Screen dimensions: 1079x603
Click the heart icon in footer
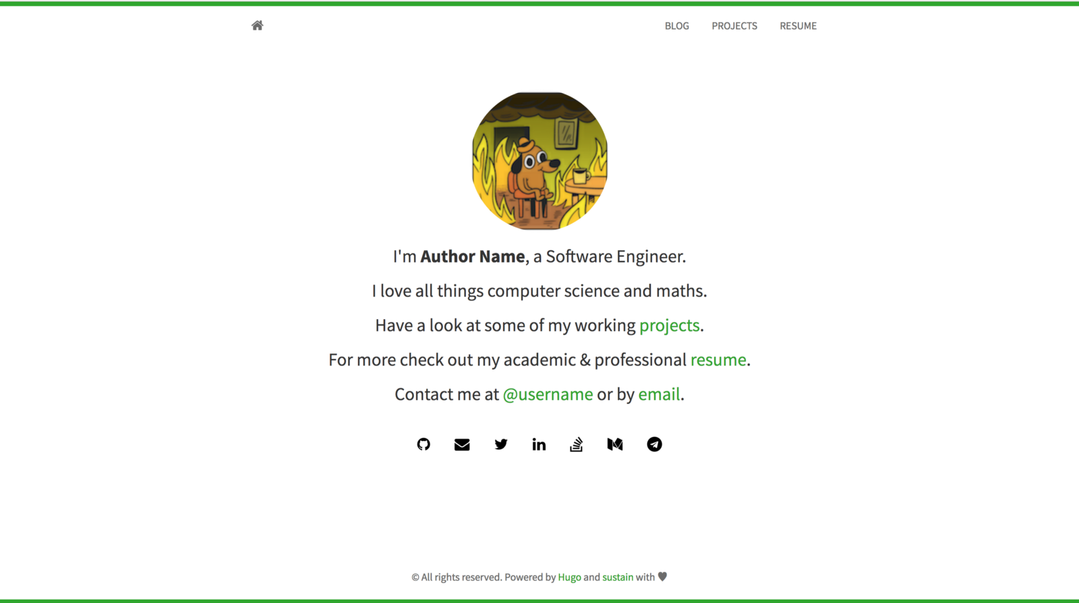point(662,577)
